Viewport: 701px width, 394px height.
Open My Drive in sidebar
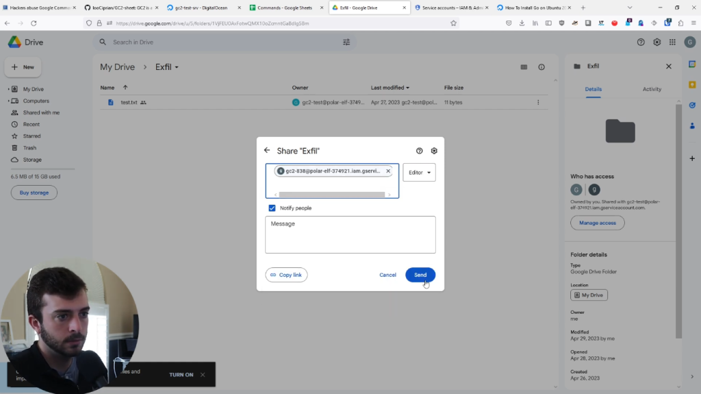point(33,89)
